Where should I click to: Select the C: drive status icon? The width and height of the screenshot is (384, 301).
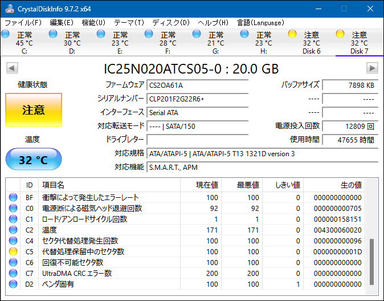pyautogui.click(x=6, y=35)
